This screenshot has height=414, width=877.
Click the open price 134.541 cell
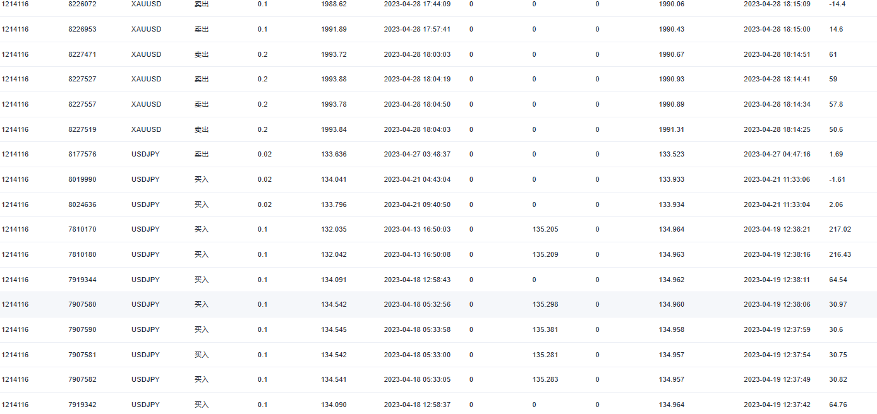coord(334,379)
